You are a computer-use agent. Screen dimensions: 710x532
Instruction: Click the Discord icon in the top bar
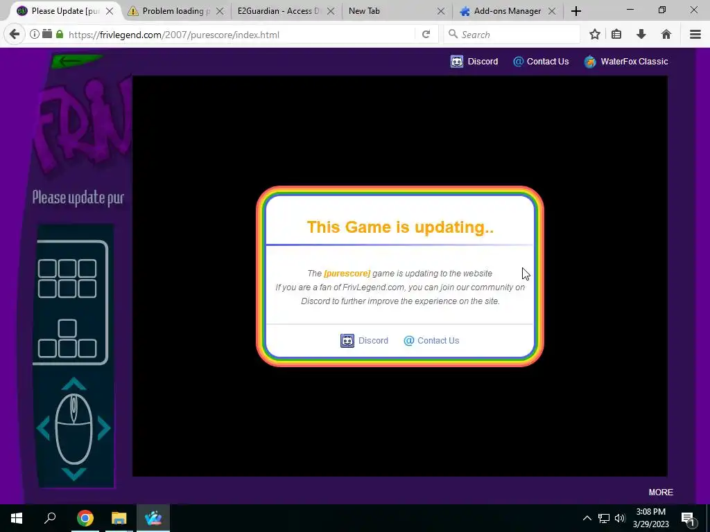point(457,62)
